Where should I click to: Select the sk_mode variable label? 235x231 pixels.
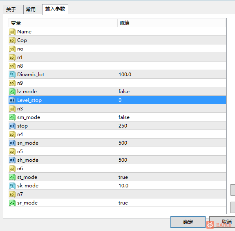pos(28,186)
